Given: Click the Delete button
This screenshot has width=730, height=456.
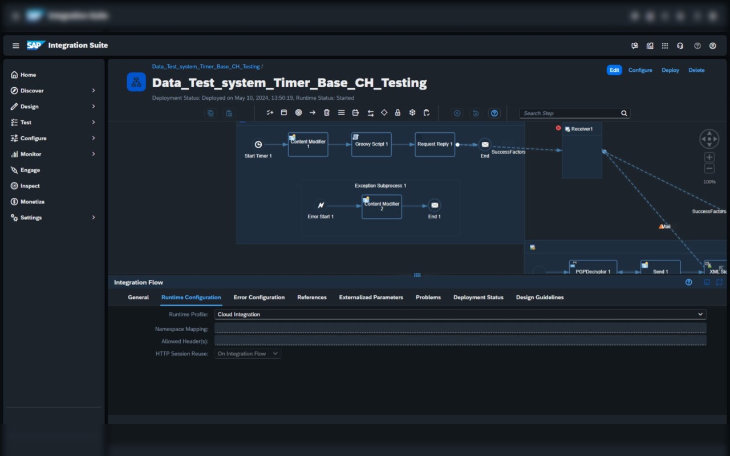Looking at the screenshot, I should (x=696, y=70).
